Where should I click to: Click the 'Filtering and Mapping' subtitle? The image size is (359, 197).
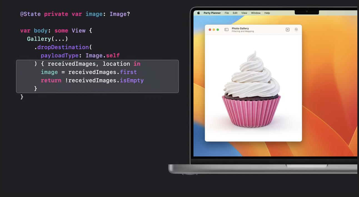[243, 31]
